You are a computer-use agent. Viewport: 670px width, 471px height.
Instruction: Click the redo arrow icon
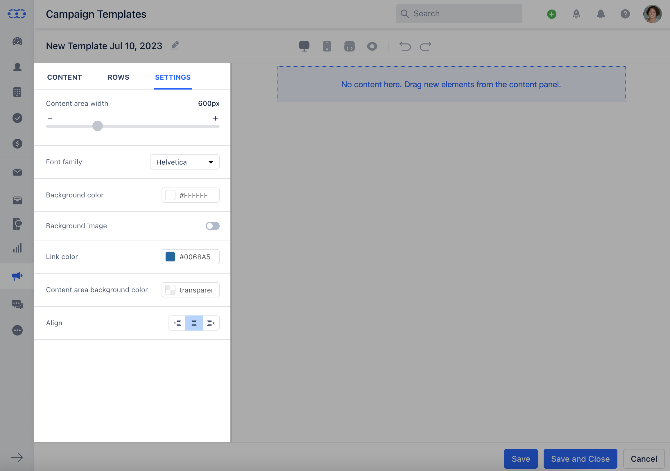425,46
